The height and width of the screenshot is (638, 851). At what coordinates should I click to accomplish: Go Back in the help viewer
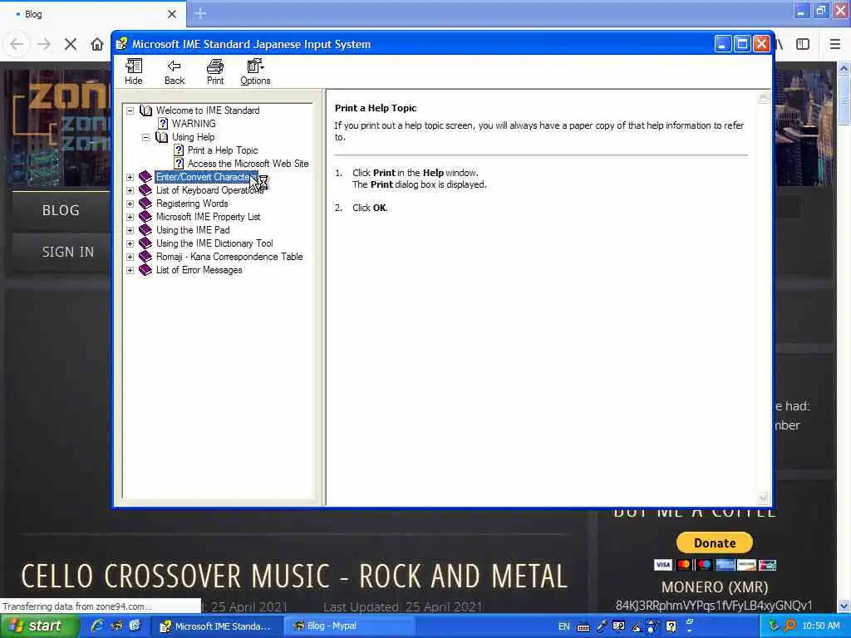(x=175, y=72)
